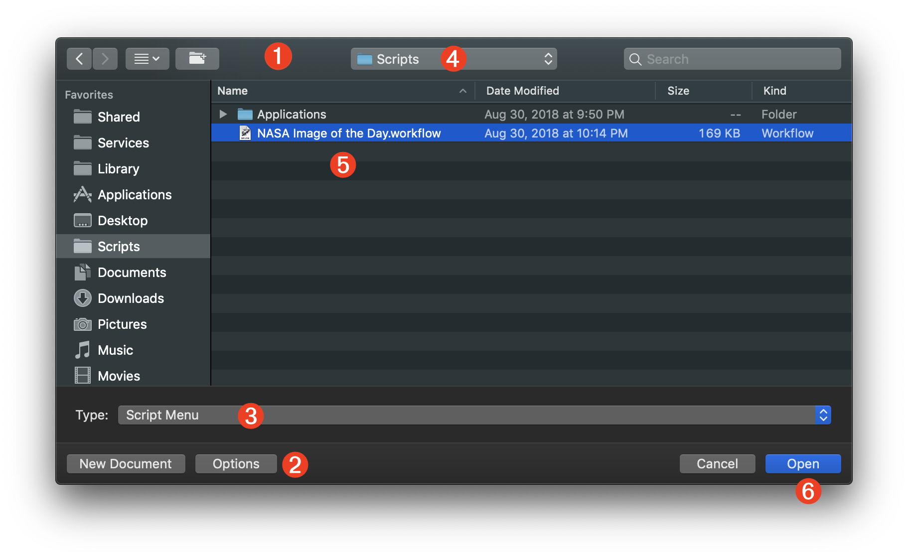Open Music in the sidebar

[x=134, y=350]
